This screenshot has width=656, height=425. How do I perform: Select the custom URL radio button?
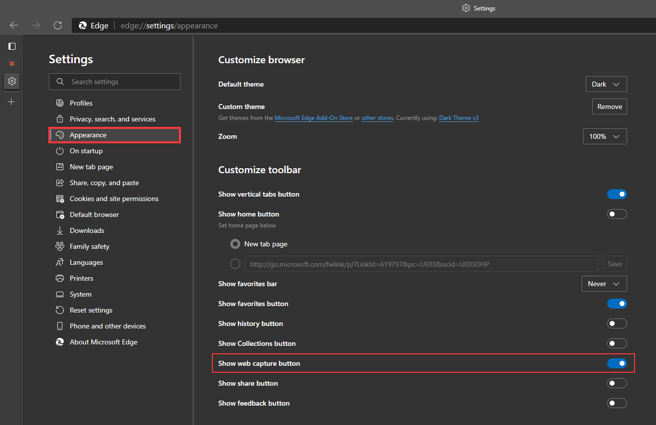(235, 264)
